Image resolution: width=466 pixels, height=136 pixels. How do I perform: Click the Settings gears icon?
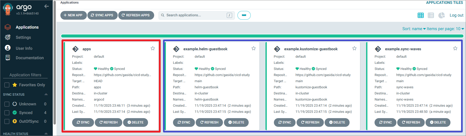(8, 37)
